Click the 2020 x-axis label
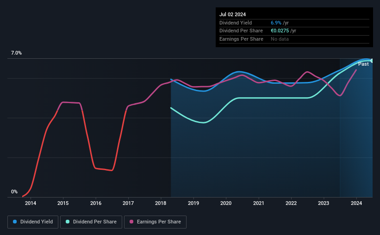 coord(226,203)
